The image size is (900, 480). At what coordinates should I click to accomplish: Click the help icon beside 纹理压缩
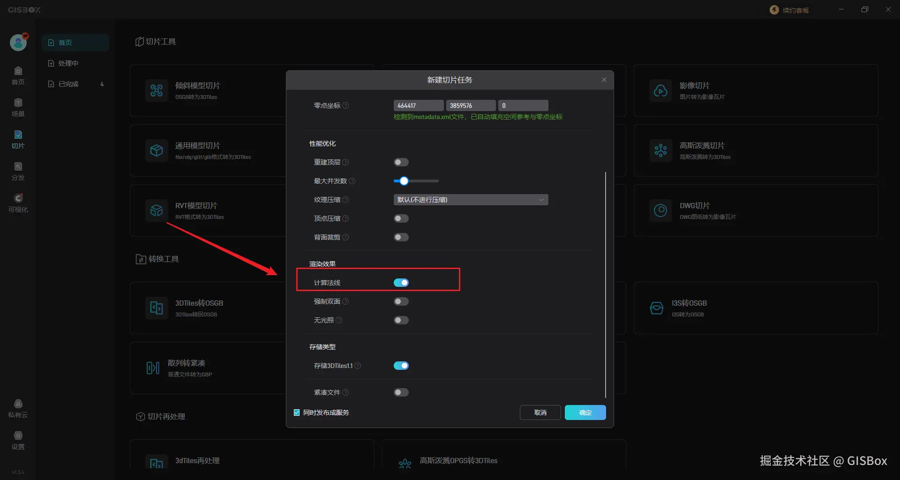point(345,200)
